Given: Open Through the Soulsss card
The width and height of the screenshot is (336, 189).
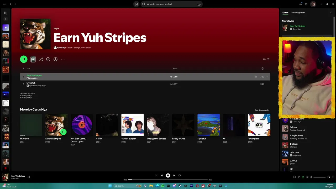Looking at the screenshot, I should [x=158, y=129].
